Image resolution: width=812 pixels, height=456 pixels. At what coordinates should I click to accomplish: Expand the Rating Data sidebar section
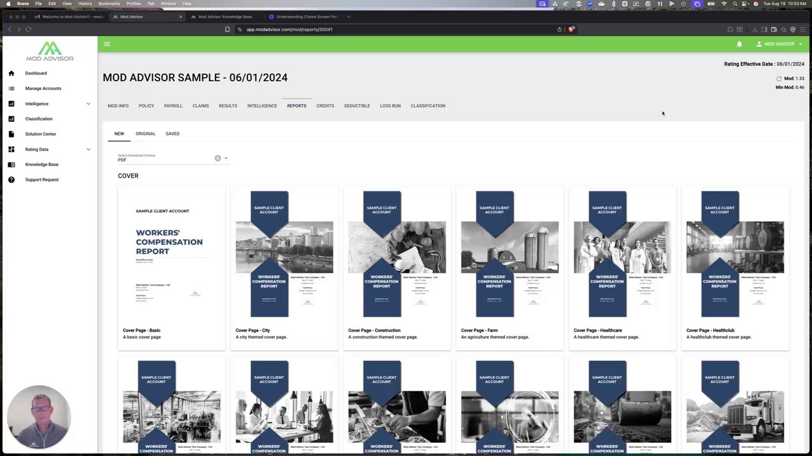88,149
